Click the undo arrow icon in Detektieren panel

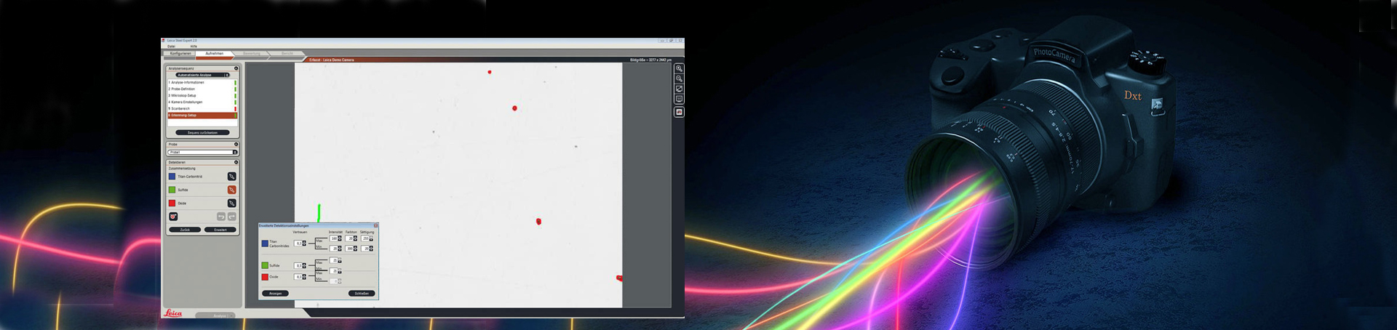pos(221,217)
